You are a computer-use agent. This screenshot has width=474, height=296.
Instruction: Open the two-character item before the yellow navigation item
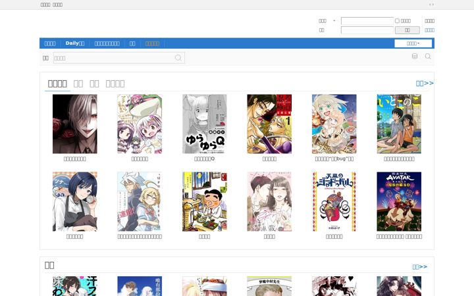(x=132, y=43)
